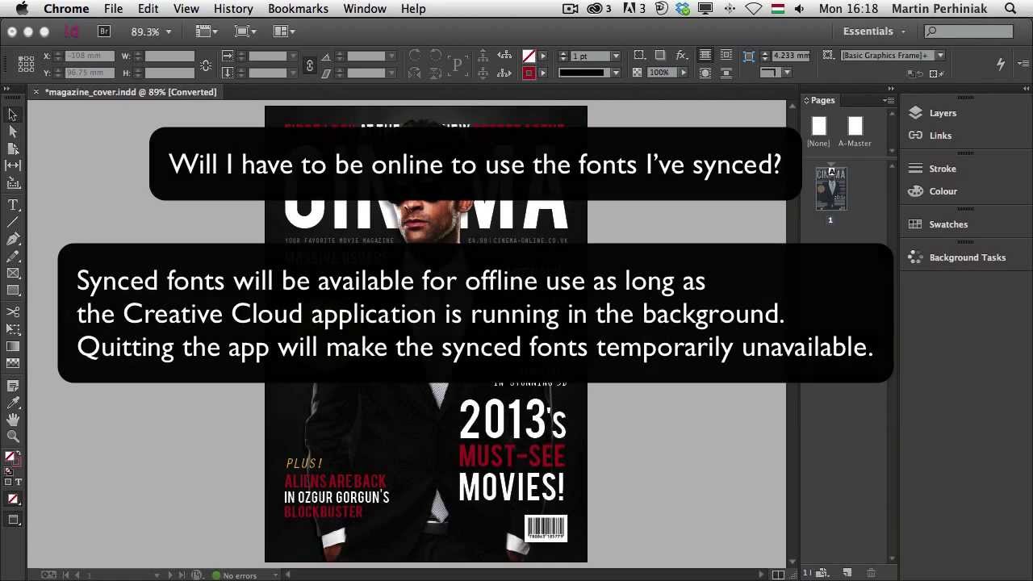Click the rotate 90° clockwise icon
The image size is (1033, 581).
415,56
